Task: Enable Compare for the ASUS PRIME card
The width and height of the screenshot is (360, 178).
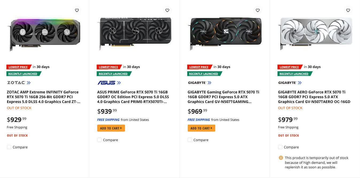Action: pyautogui.click(x=99, y=140)
